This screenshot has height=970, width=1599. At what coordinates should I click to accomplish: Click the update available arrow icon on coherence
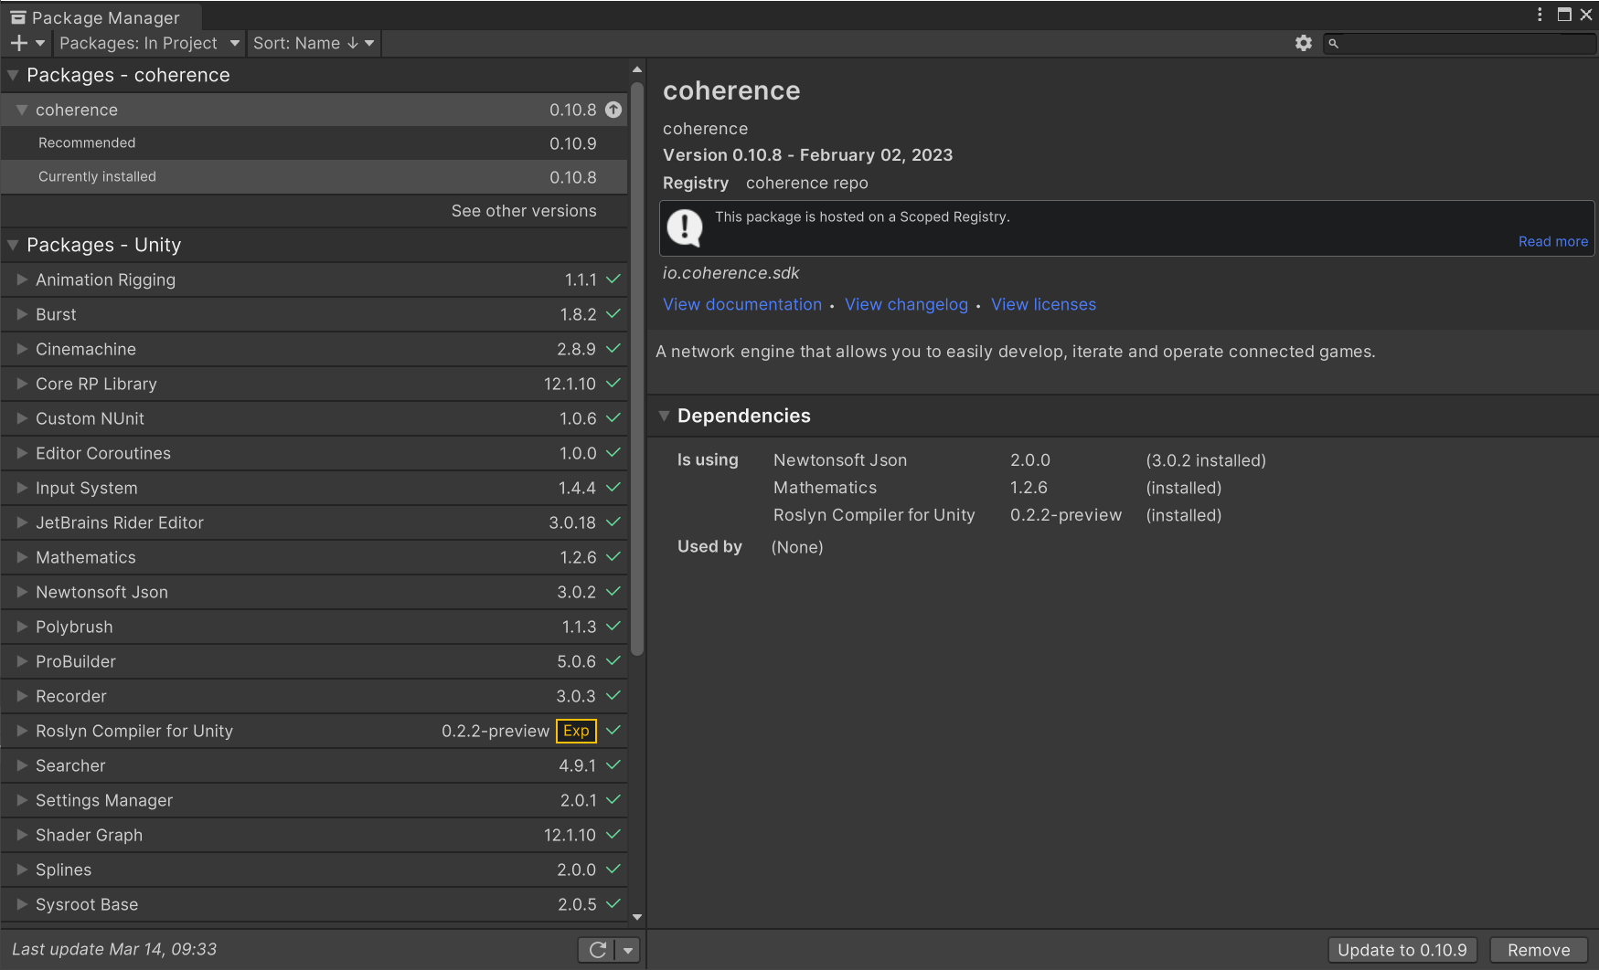(x=613, y=110)
